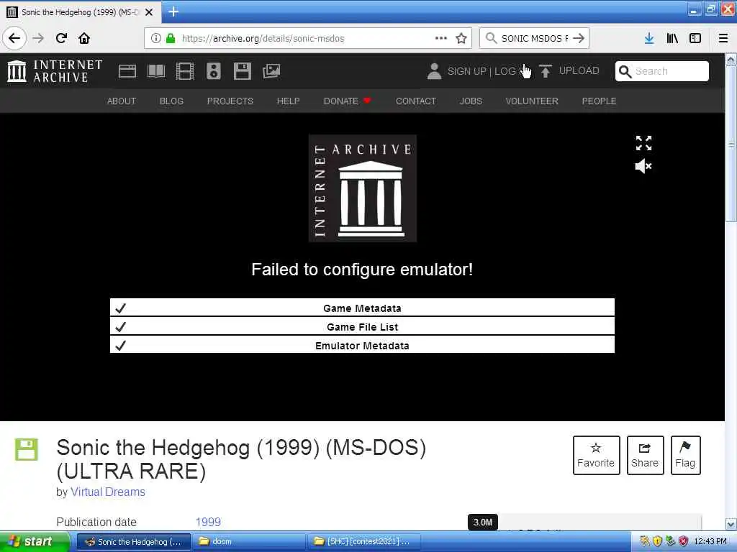Click the Favorite button
This screenshot has height=552, width=737.
point(596,455)
